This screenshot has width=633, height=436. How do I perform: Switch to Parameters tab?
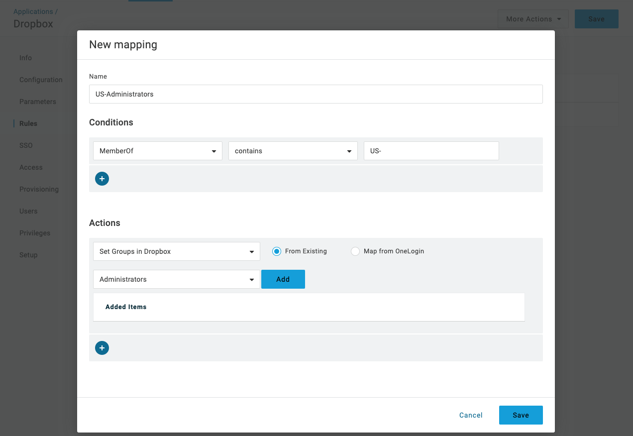pos(38,102)
